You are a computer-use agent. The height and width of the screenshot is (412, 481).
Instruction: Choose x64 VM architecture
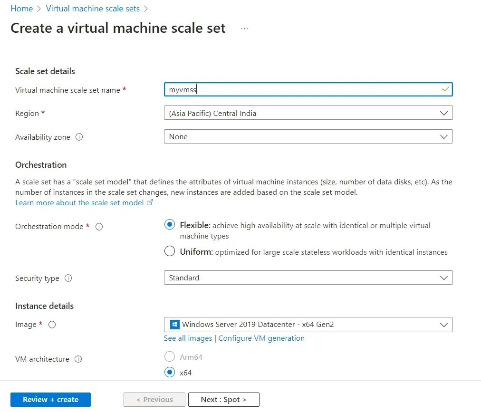click(170, 373)
